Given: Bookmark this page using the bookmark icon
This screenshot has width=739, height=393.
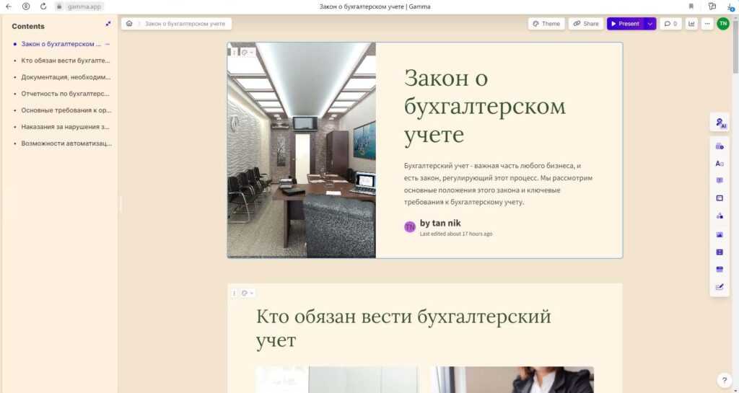Looking at the screenshot, I should (x=691, y=6).
